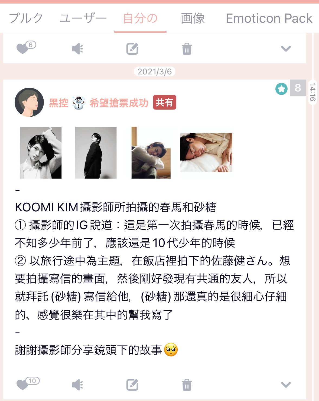Delete the KOOMI KIM post with trash icon

(x=187, y=385)
